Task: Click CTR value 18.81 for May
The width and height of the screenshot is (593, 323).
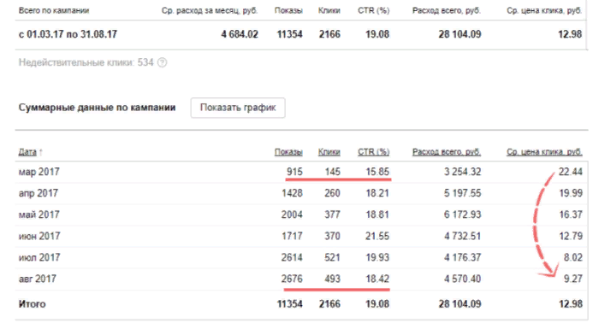Action: tap(377, 214)
